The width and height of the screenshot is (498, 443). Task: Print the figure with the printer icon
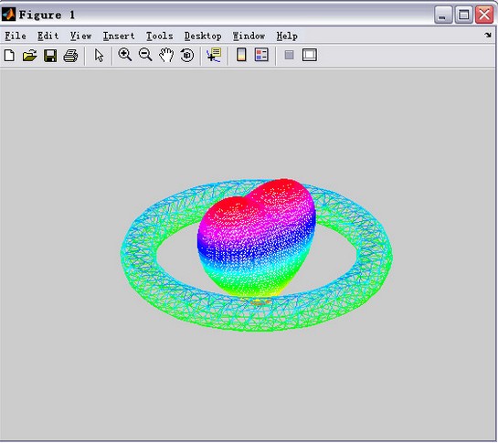(x=70, y=56)
